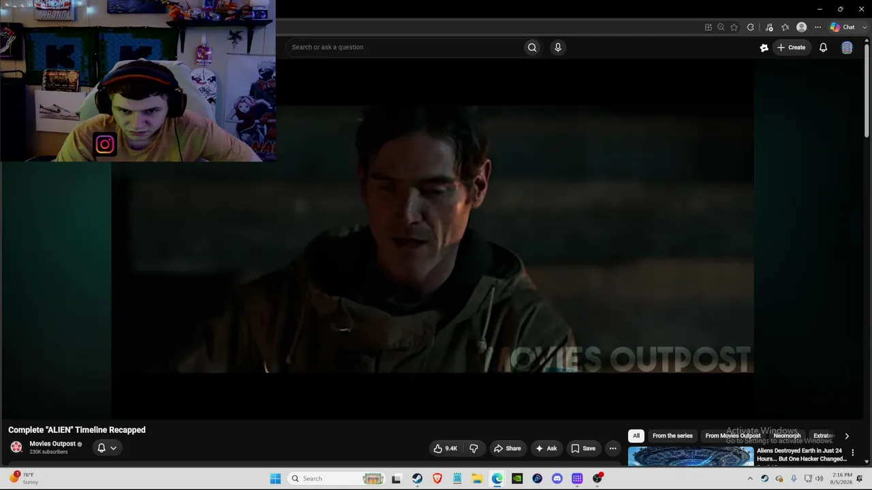Open the notification center bell in taskbar
This screenshot has width=872, height=490.
(x=860, y=478)
